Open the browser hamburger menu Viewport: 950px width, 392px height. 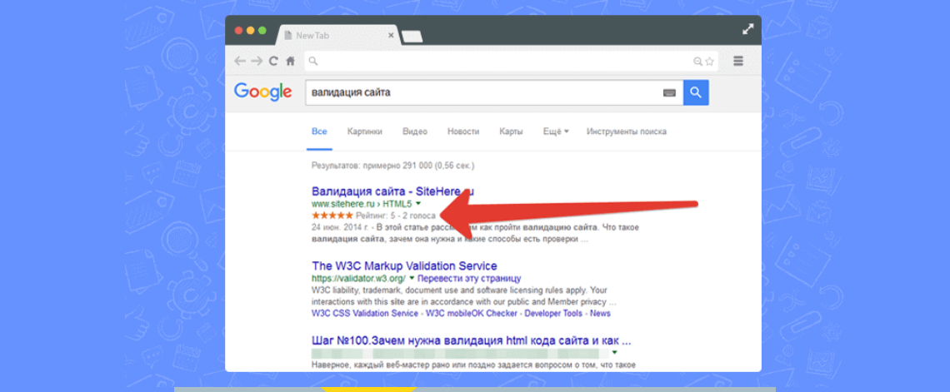[738, 61]
